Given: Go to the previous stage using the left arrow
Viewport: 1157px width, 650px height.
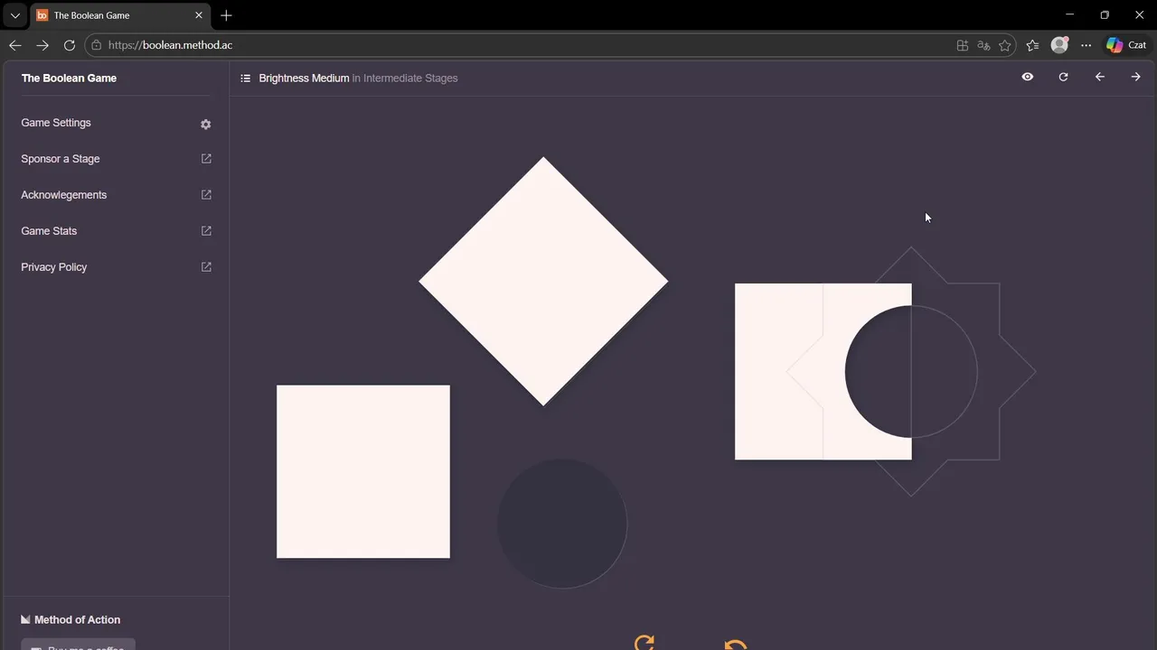Looking at the screenshot, I should [1100, 78].
